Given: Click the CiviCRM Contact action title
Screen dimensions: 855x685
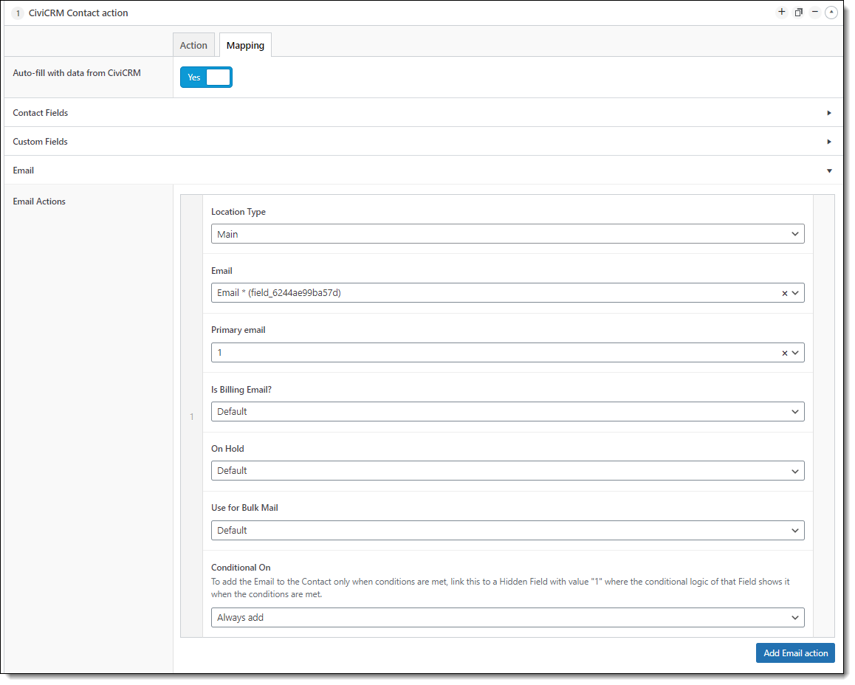Looking at the screenshot, I should click(78, 13).
